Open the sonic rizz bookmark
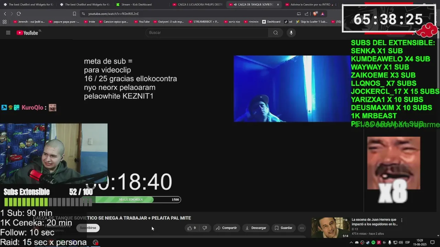440x247 pixels. [x=232, y=22]
